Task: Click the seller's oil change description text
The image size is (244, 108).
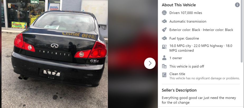Action: point(199,100)
